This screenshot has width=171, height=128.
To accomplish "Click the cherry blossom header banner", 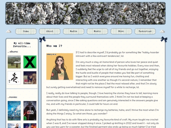I will pyautogui.click(x=85, y=13).
